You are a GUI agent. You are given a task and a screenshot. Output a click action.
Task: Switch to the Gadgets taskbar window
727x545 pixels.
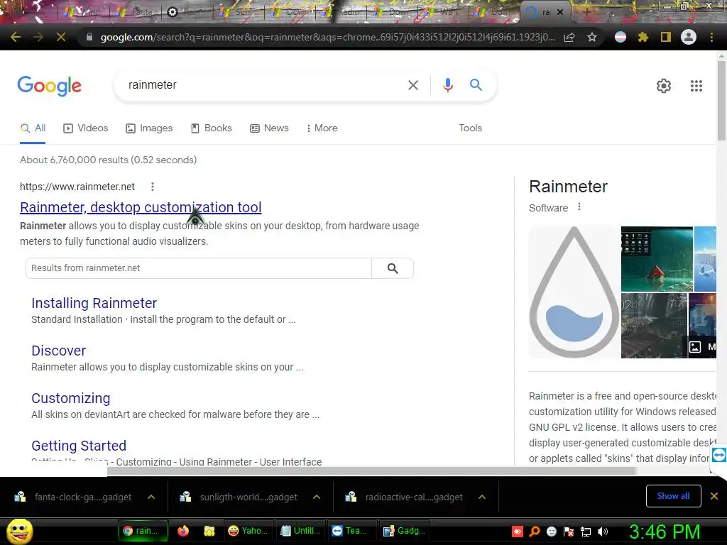404,531
